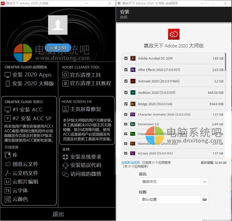This screenshot has height=221, width=232.
Task: Click the Creative Cloud red logo
Action: coord(174,34)
